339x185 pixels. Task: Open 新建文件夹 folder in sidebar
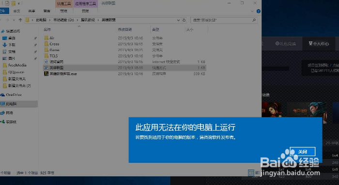tap(14, 79)
